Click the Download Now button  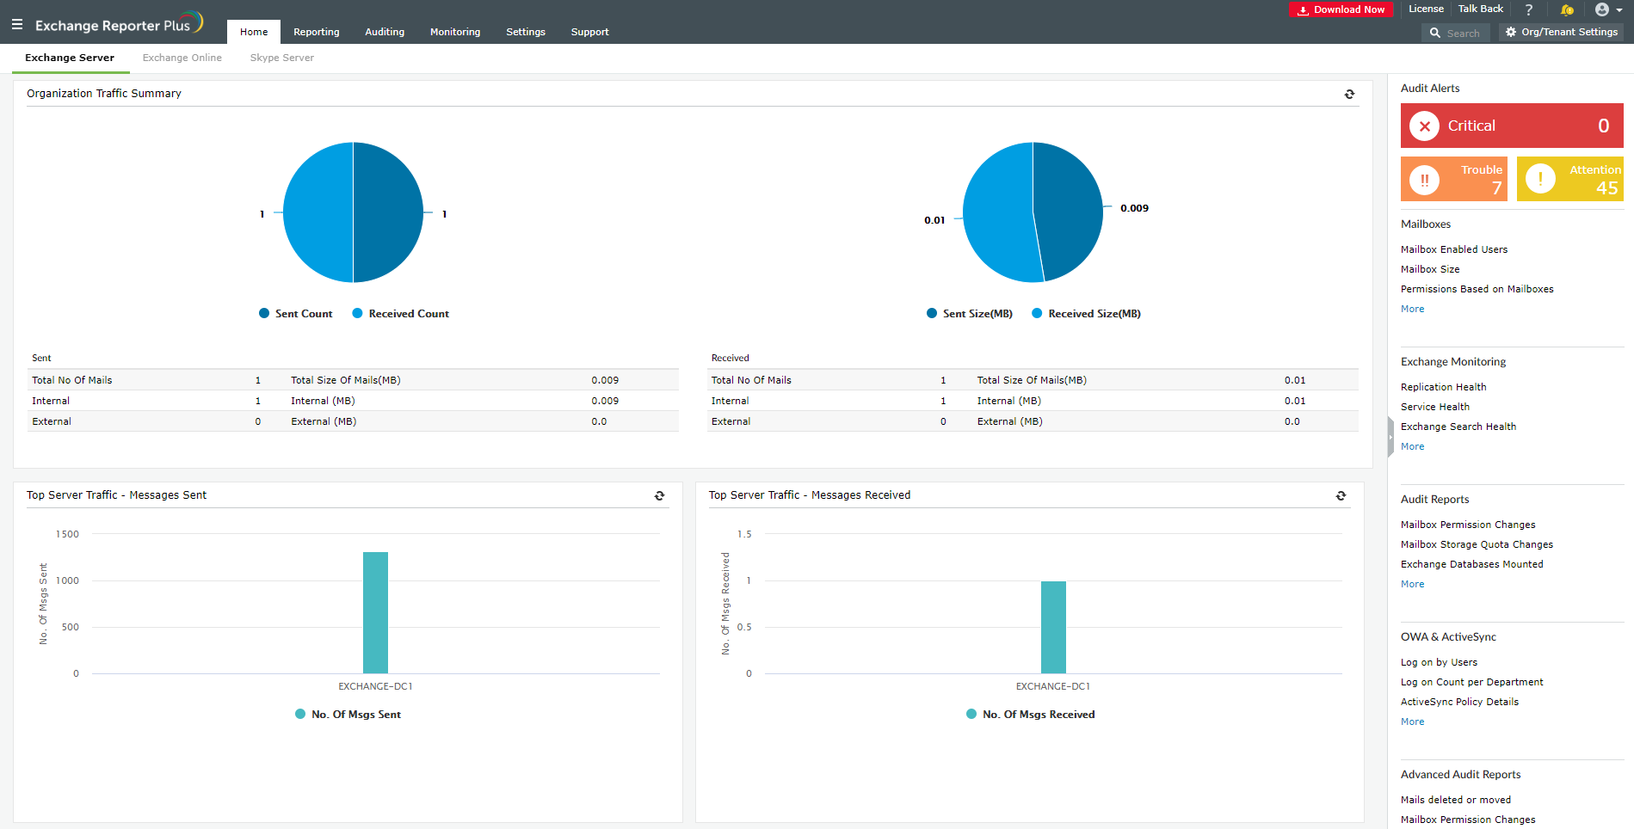[x=1341, y=9]
